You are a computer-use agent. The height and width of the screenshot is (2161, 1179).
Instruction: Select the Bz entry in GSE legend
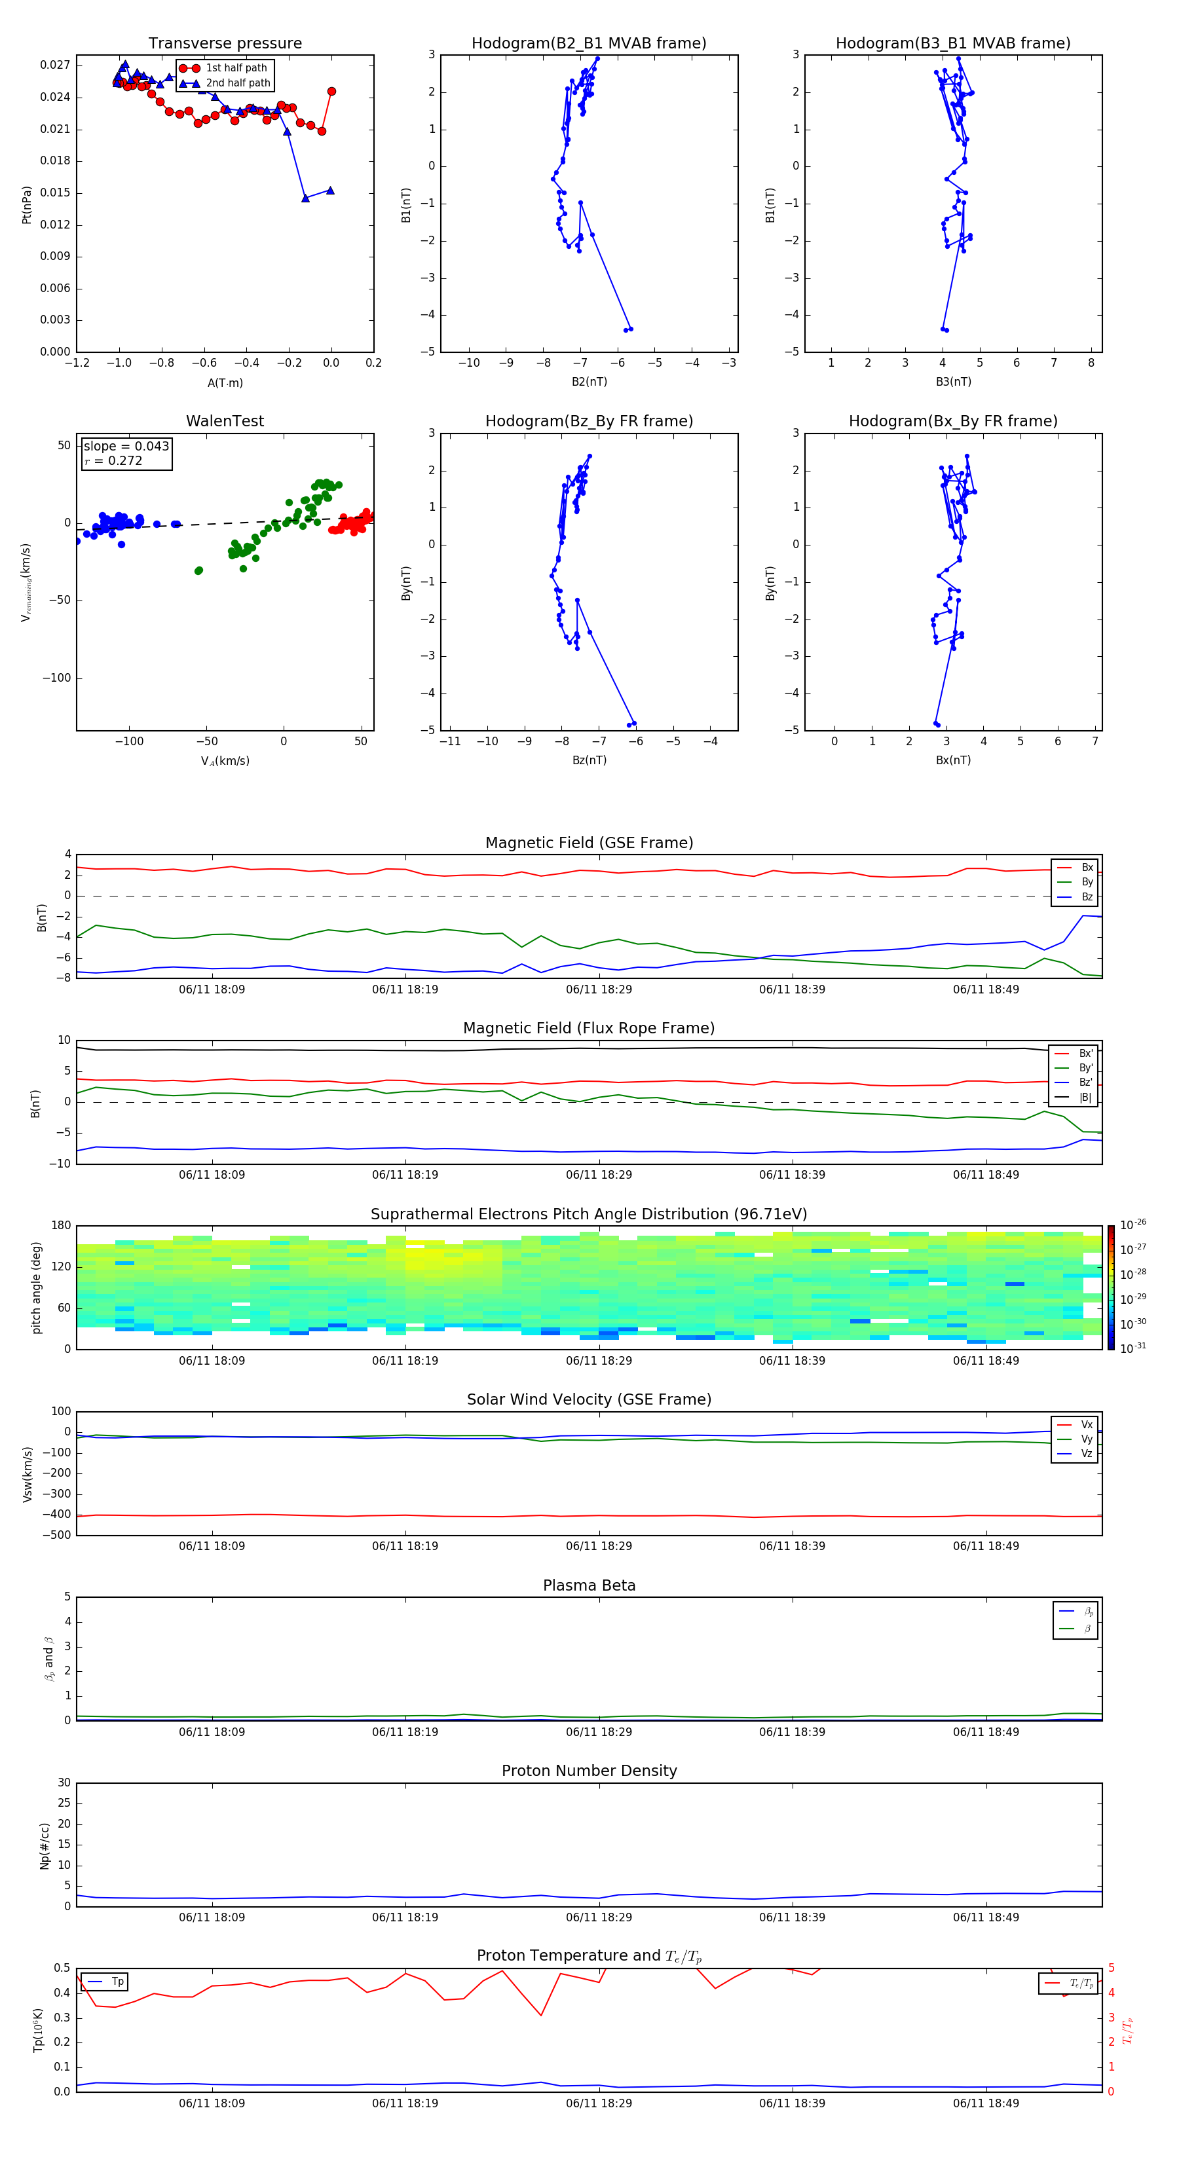click(1075, 898)
